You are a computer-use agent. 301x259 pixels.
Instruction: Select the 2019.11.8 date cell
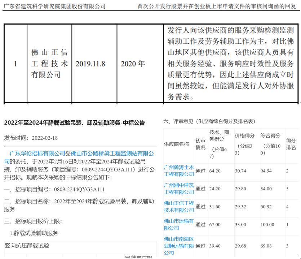pos(90,64)
